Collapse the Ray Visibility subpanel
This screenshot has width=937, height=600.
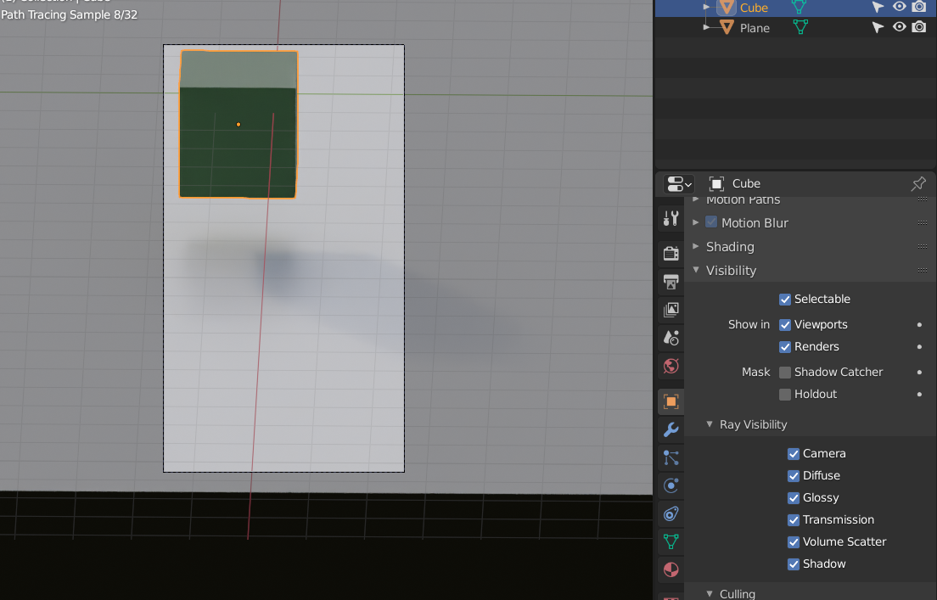(x=710, y=424)
